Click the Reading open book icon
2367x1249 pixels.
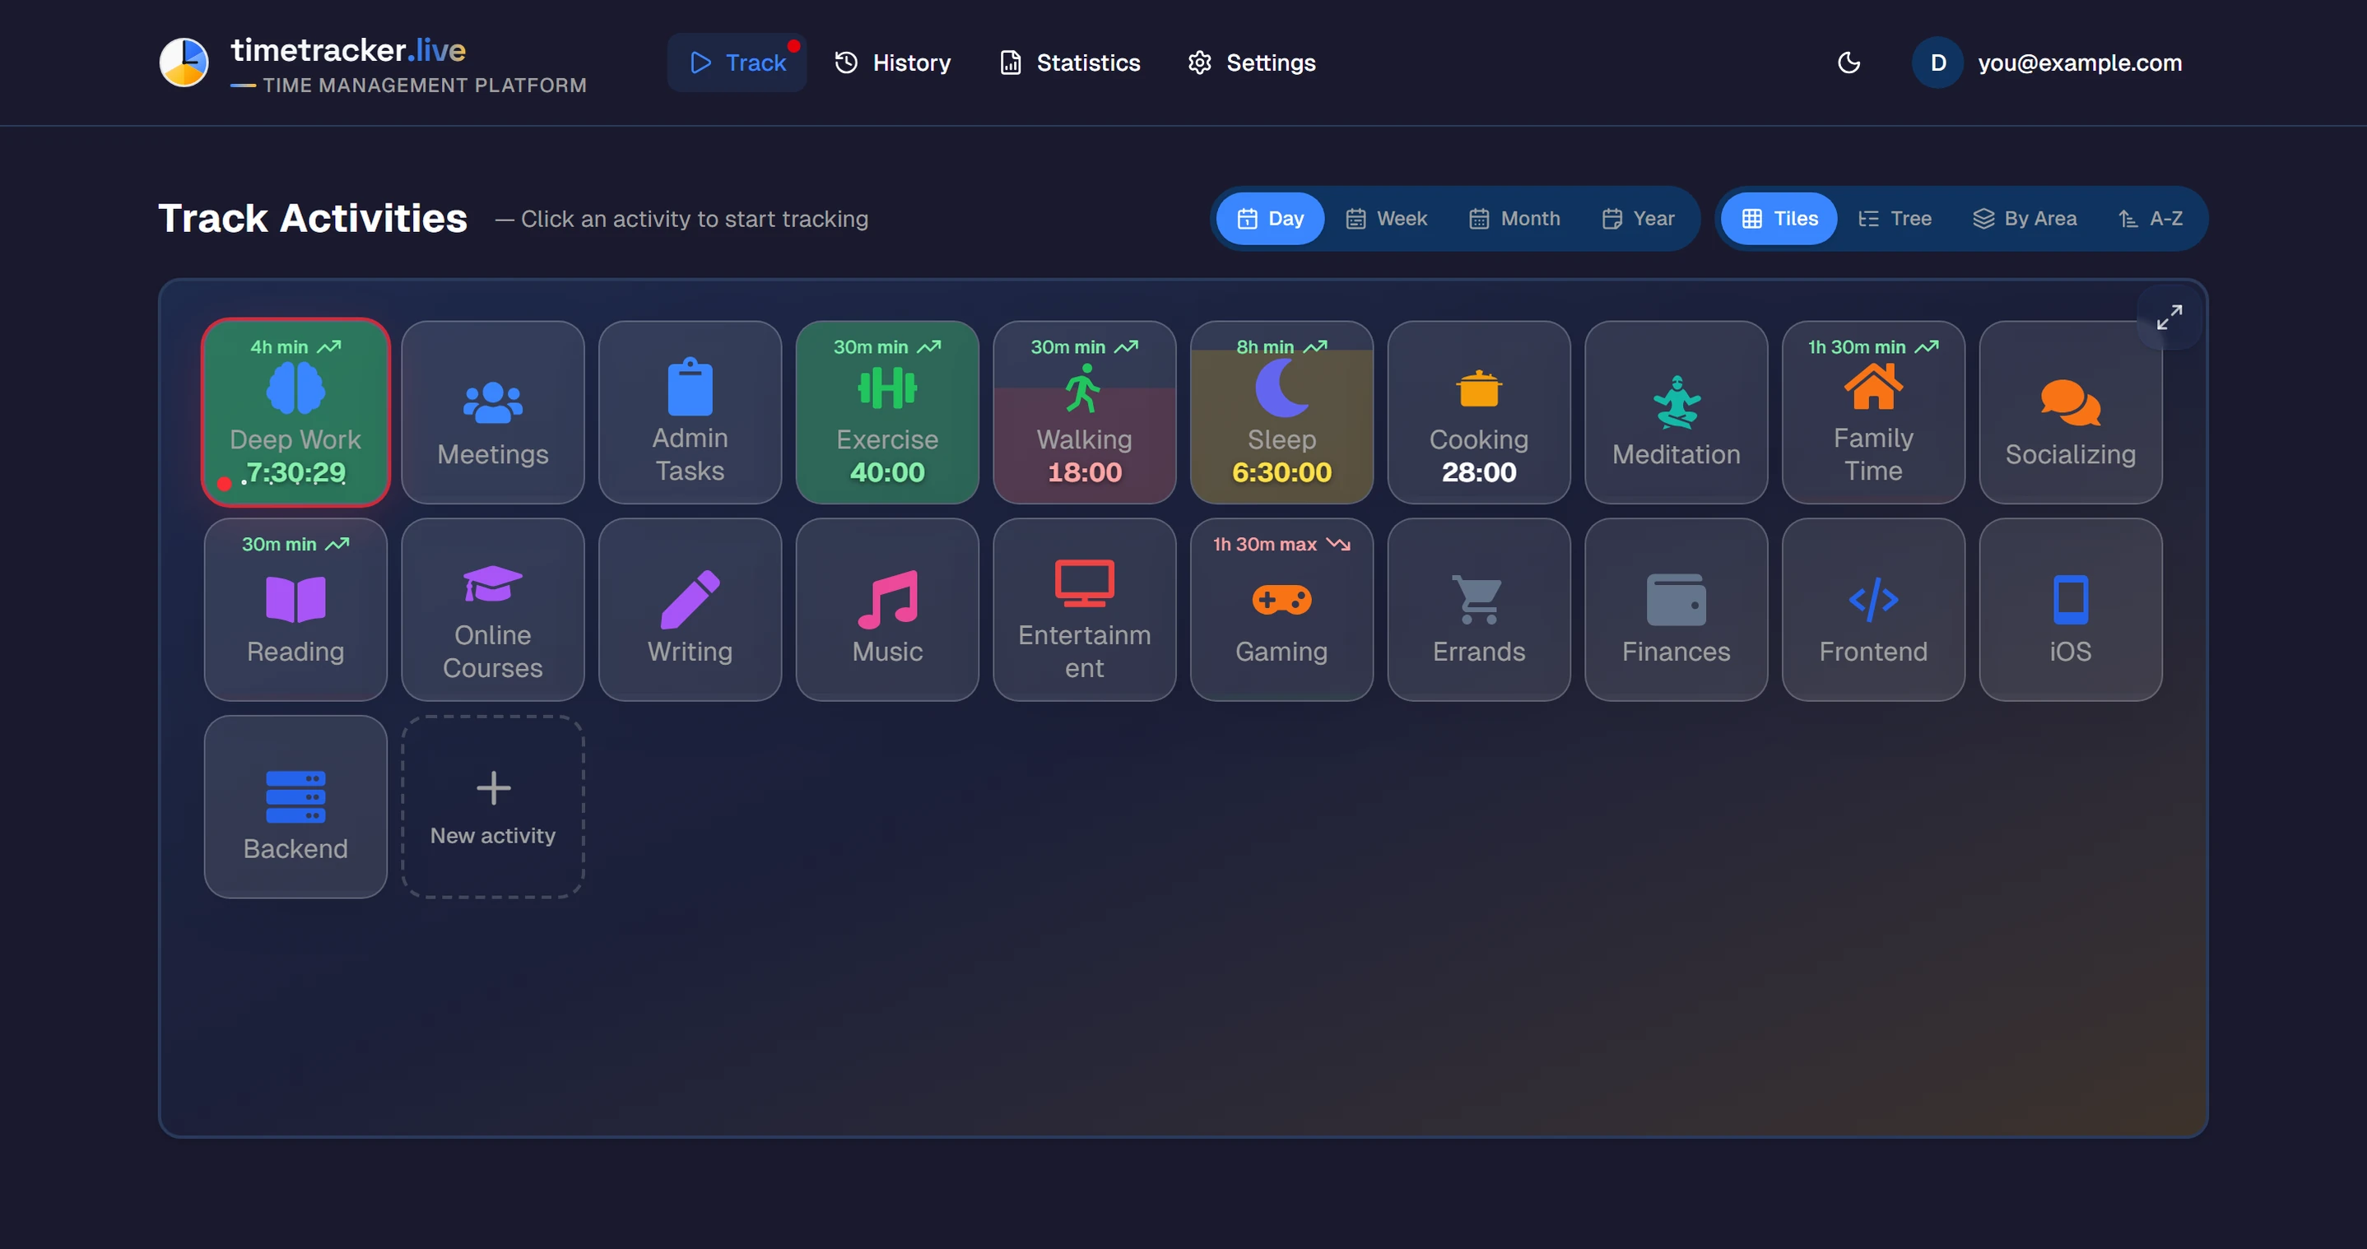295,600
